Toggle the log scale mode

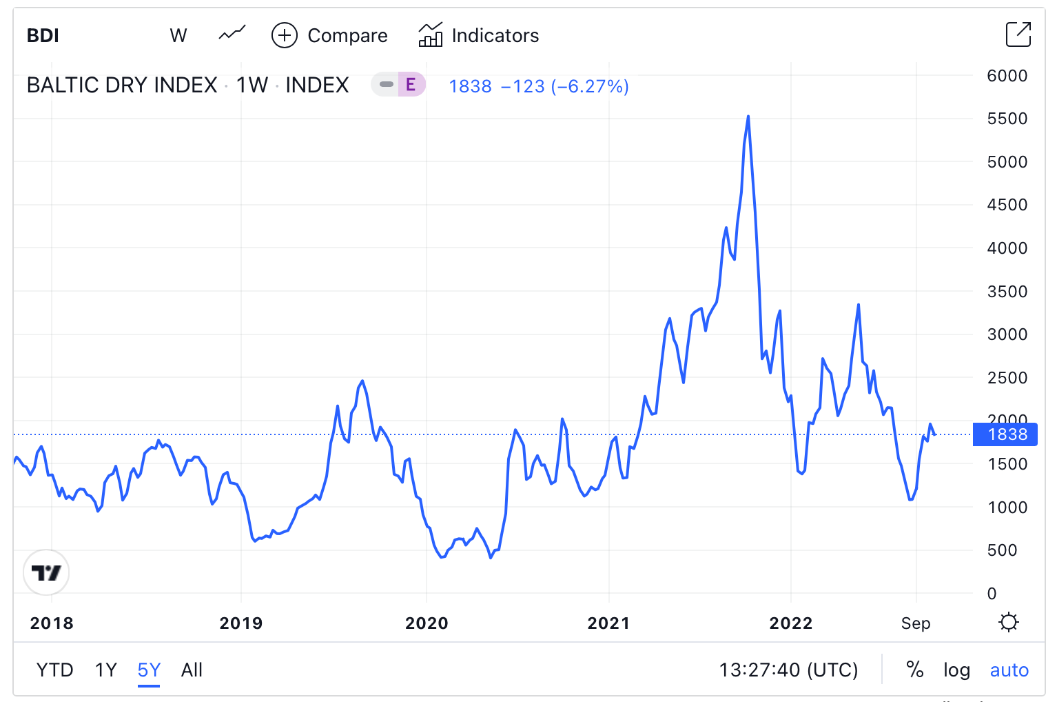[956, 670]
